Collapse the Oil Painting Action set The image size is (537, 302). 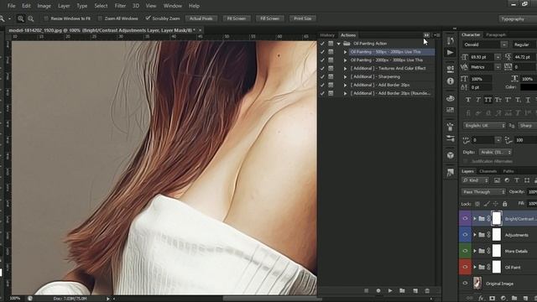[339, 44]
